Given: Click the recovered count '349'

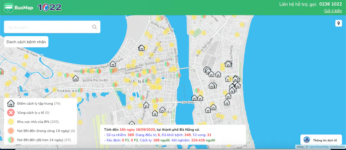Looking at the screenshot, I should click(188, 135).
